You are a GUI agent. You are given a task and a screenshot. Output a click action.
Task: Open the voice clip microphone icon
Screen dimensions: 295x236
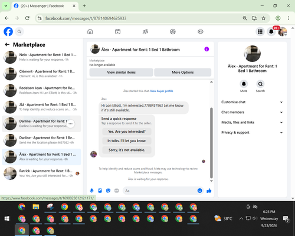[91, 191]
